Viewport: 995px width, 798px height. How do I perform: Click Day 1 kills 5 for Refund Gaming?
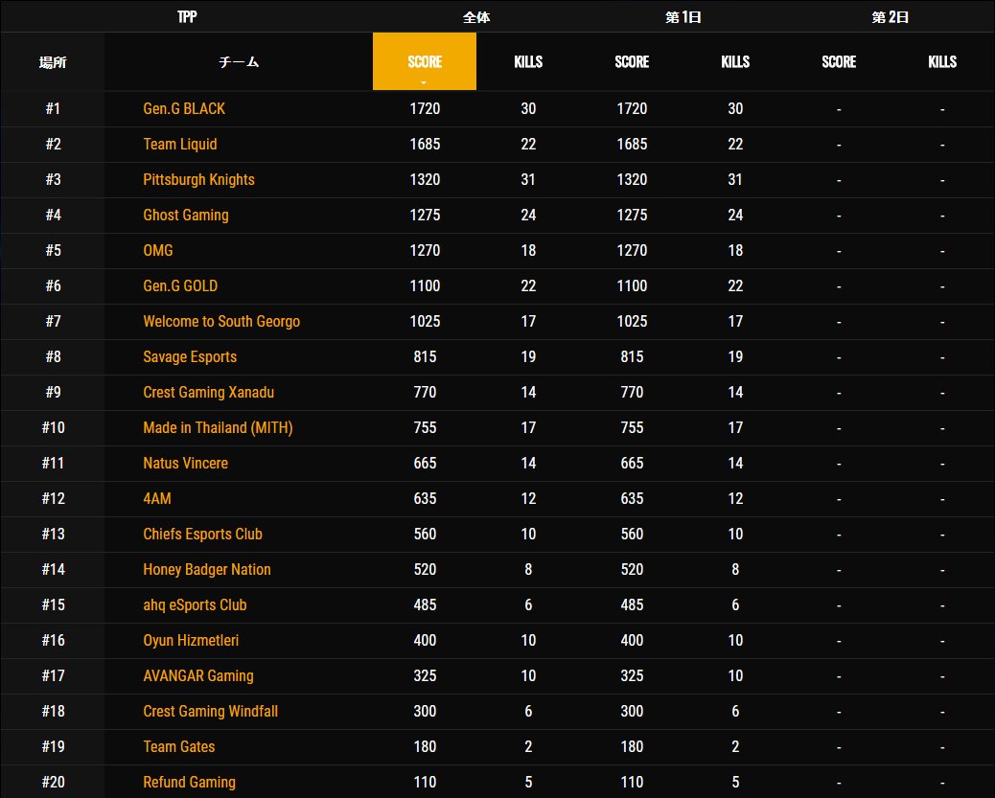[x=735, y=782]
